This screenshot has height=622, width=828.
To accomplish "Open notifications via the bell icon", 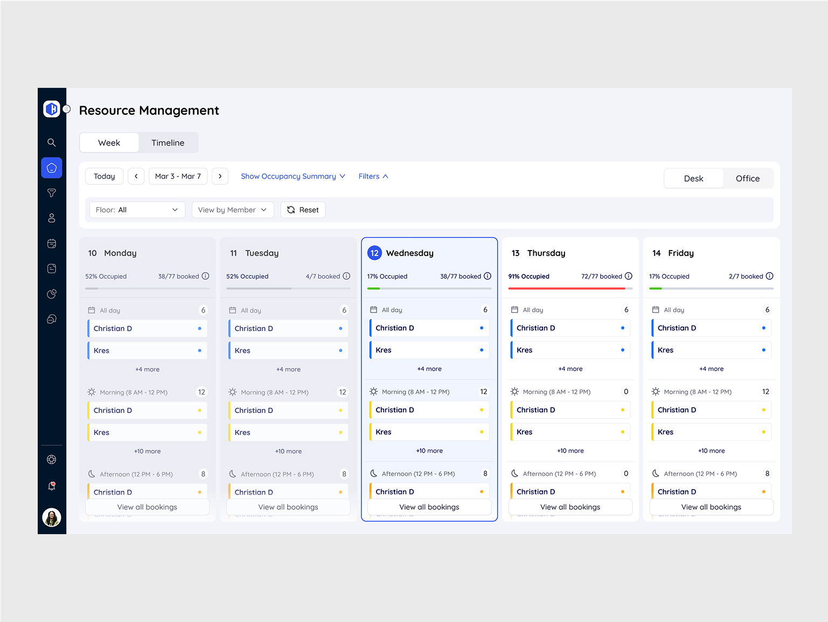I will coord(52,485).
